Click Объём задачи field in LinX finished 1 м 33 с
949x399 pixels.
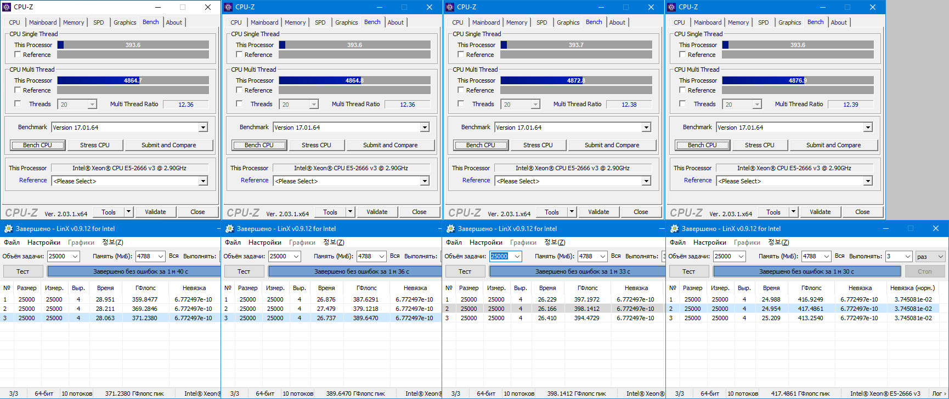[x=505, y=256]
